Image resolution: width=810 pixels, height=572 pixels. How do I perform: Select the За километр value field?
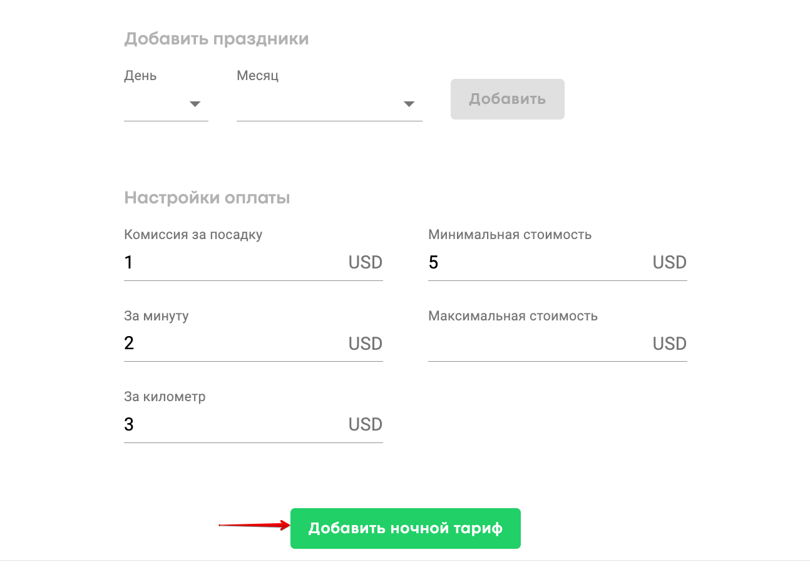coord(232,424)
